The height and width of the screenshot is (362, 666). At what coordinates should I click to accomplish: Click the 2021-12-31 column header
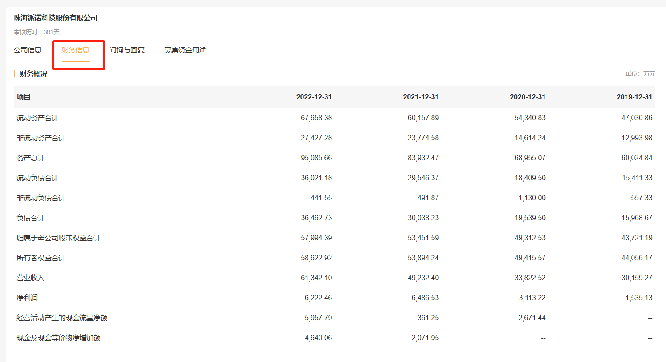(421, 97)
